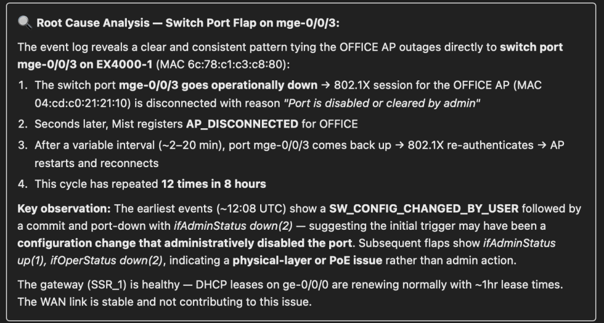Click the 'Key observation:' label

click(53, 209)
